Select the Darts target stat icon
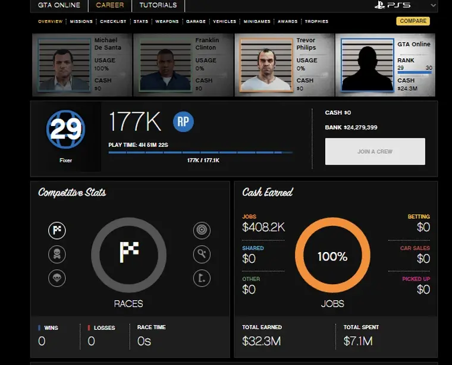Screen dimensions: 452x365 pyautogui.click(x=202, y=231)
